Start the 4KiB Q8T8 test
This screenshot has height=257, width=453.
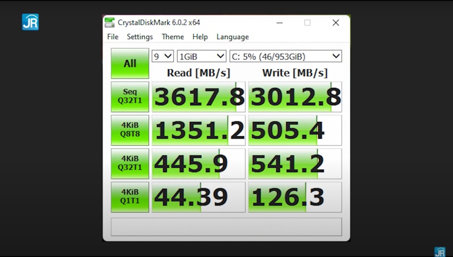[130, 130]
